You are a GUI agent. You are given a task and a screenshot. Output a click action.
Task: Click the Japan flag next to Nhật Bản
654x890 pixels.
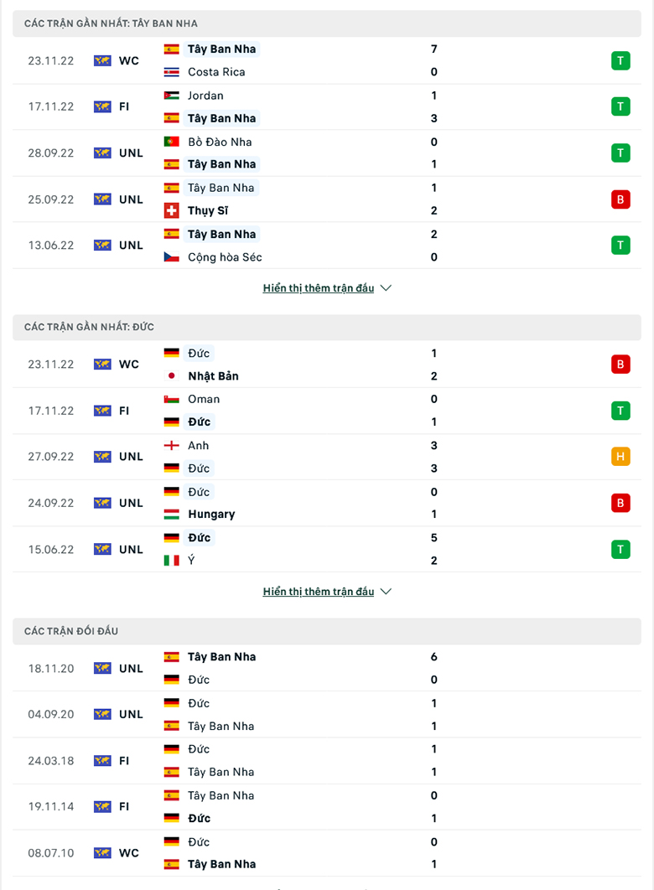(x=171, y=375)
